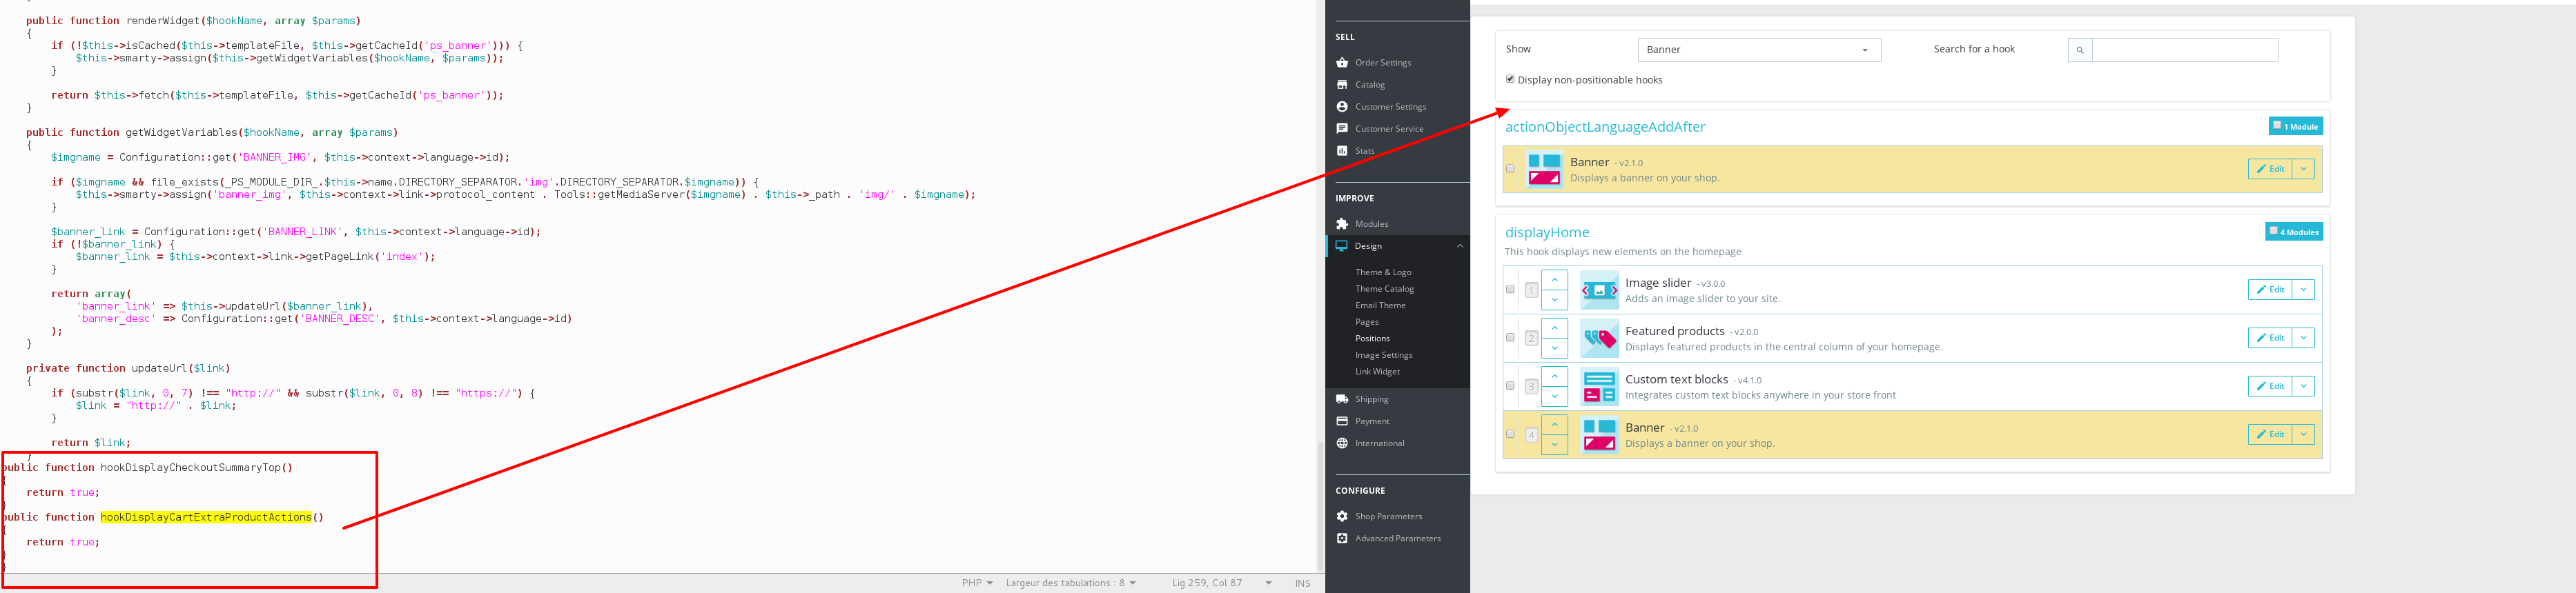Click the Shop Parameters gear icon
This screenshot has width=2576, height=593.
pos(1342,516)
